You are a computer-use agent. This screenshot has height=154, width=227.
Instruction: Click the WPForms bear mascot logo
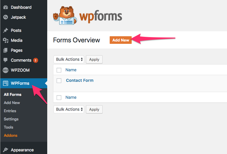65,15
